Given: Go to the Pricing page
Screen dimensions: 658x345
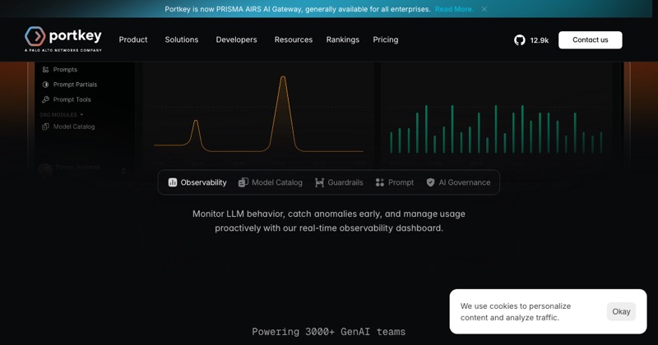Looking at the screenshot, I should [386, 39].
